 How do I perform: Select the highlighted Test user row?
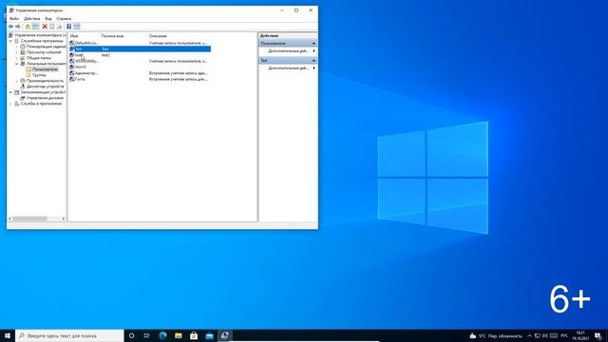click(140, 48)
